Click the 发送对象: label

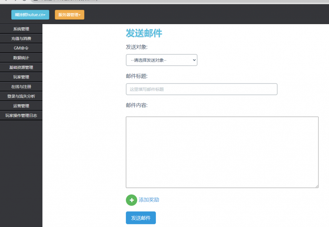tap(137, 47)
